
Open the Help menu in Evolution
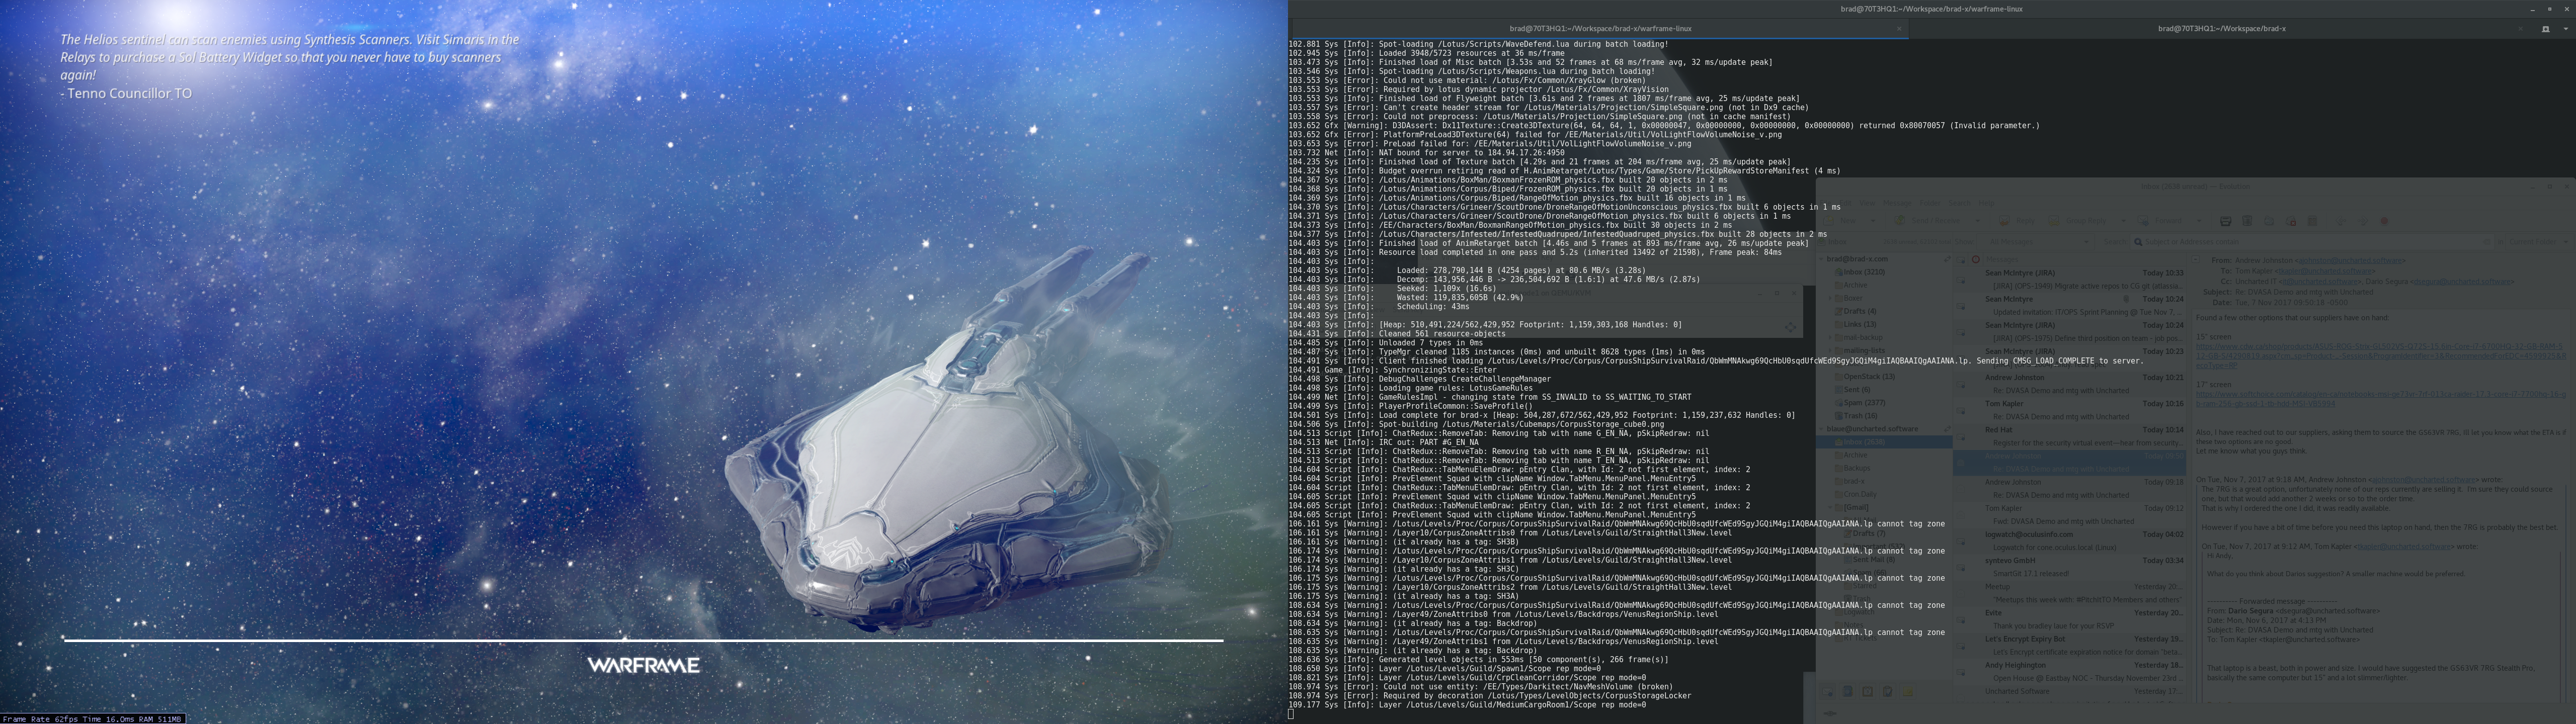[1987, 203]
